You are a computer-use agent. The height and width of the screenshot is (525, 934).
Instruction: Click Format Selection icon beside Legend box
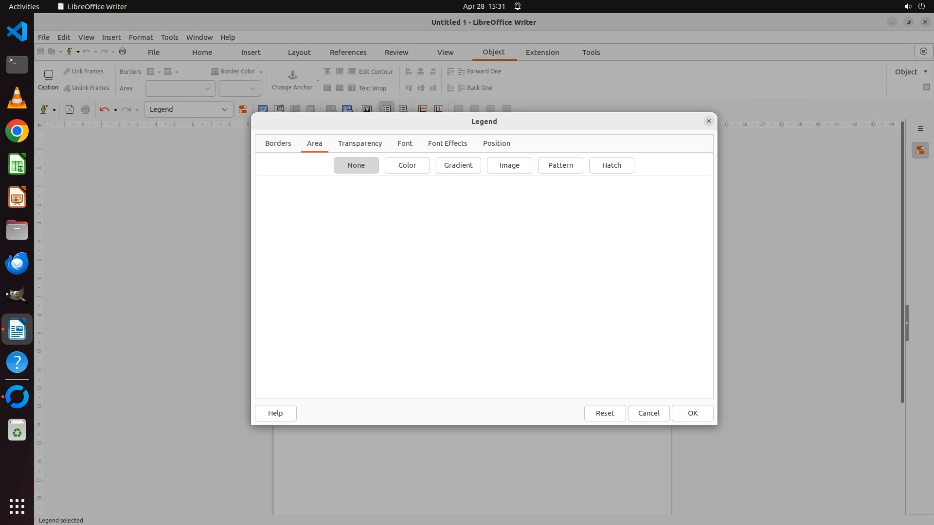pyautogui.click(x=242, y=109)
